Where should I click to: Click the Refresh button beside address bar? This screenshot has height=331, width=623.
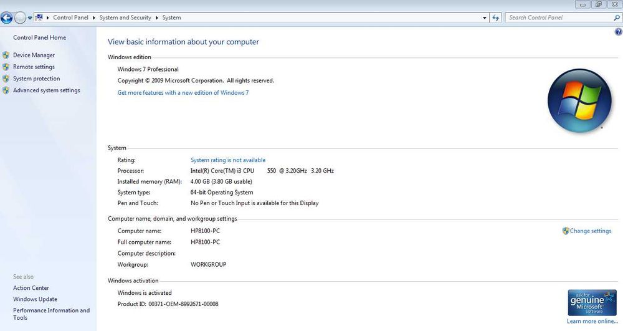pyautogui.click(x=495, y=17)
